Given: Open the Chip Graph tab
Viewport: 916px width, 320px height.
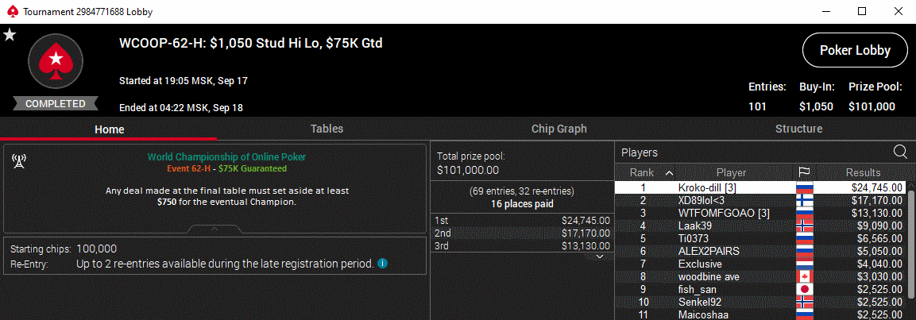Looking at the screenshot, I should 558,129.
